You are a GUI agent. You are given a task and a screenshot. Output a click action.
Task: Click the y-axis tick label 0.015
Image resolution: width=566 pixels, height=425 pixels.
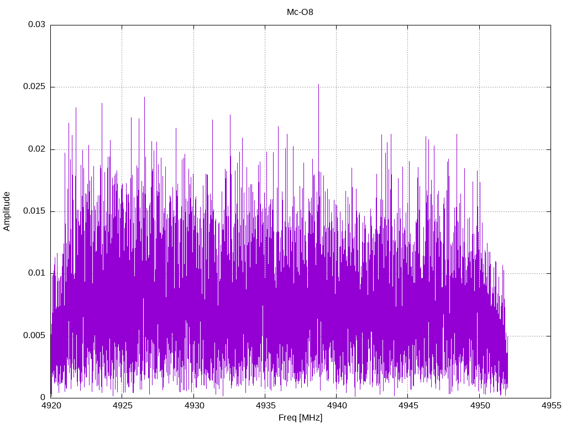point(34,211)
